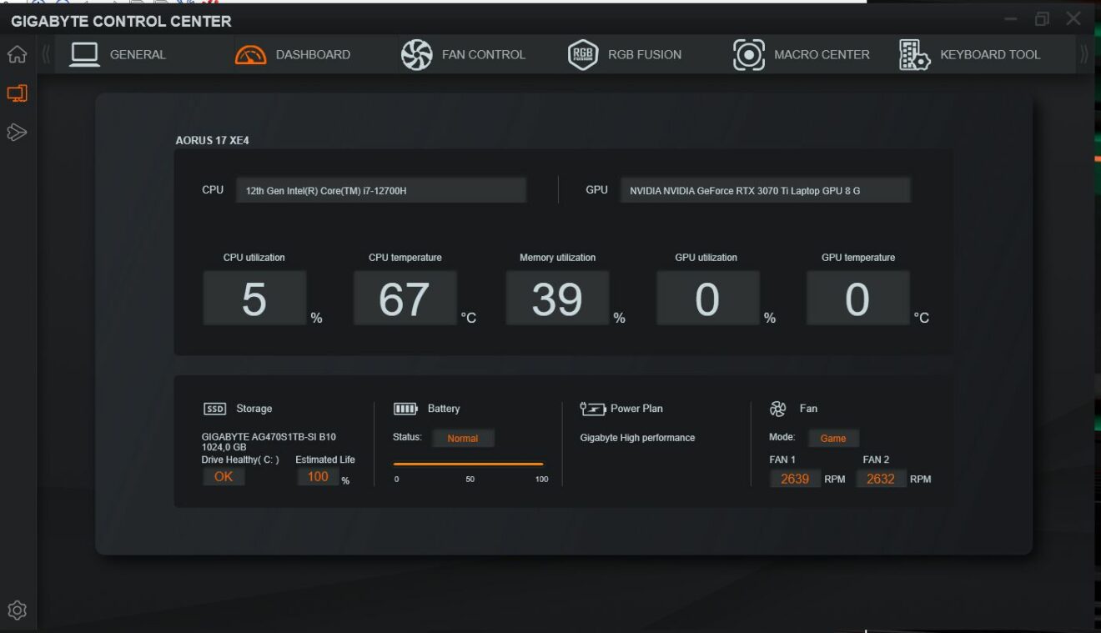Toggle the Drive Healthy OK indicator
Screen dimensions: 1101x633
coord(224,476)
